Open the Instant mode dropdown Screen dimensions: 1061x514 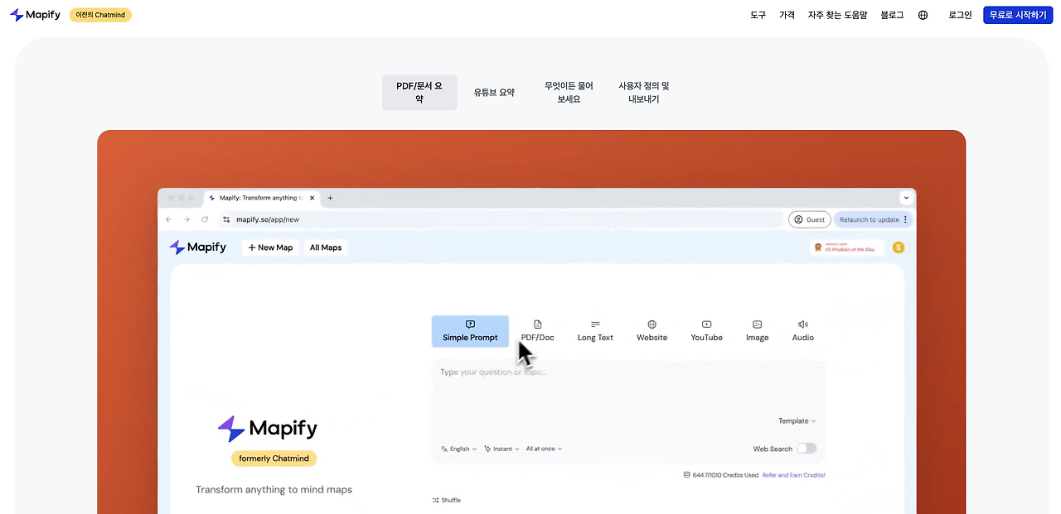point(501,449)
